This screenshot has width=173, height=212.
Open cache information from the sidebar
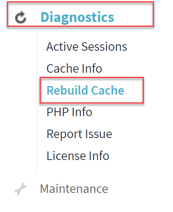click(x=74, y=68)
